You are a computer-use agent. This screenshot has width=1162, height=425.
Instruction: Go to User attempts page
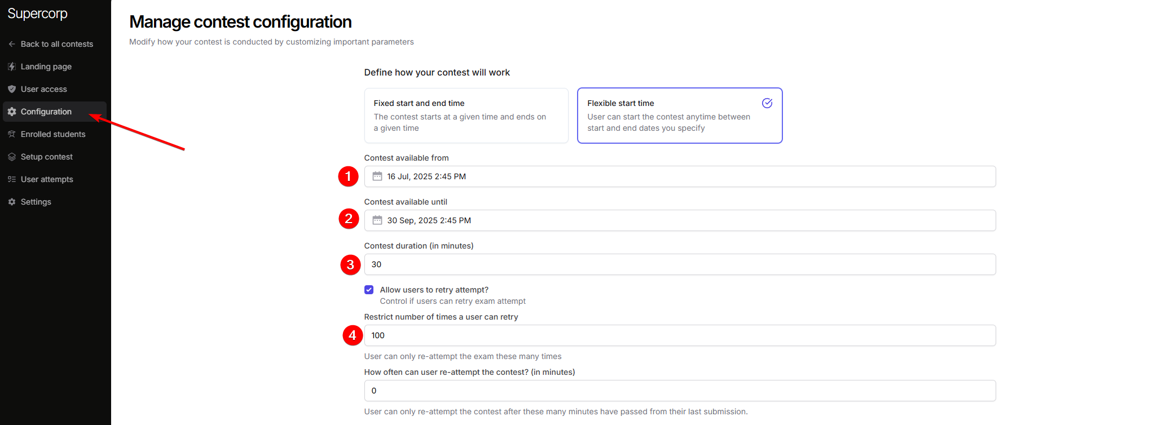(47, 179)
